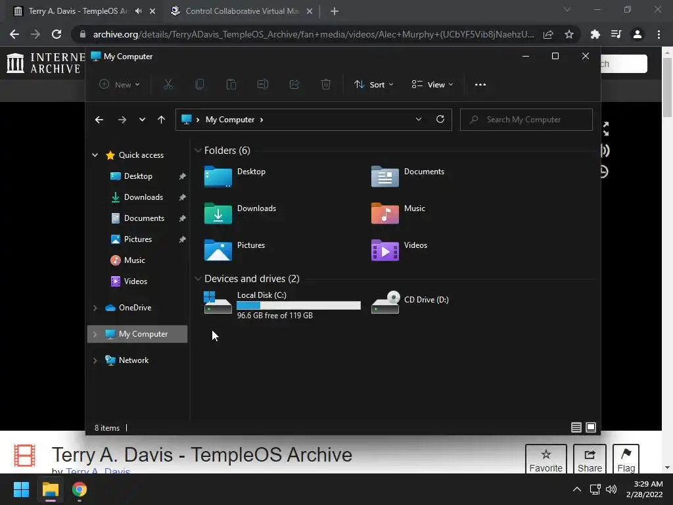Collapse the Devices and drives group

click(198, 279)
